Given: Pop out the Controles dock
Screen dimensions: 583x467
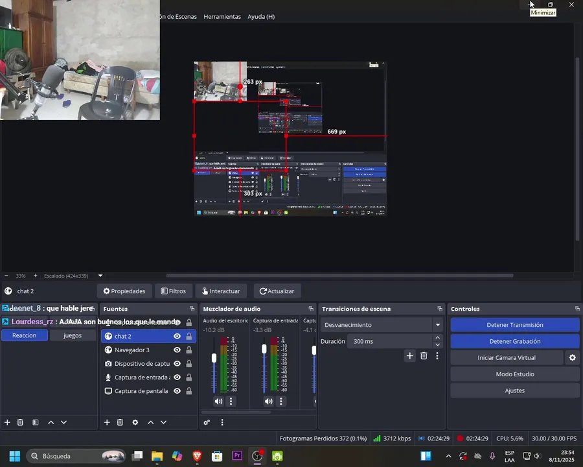Looking at the screenshot, I should 577,309.
